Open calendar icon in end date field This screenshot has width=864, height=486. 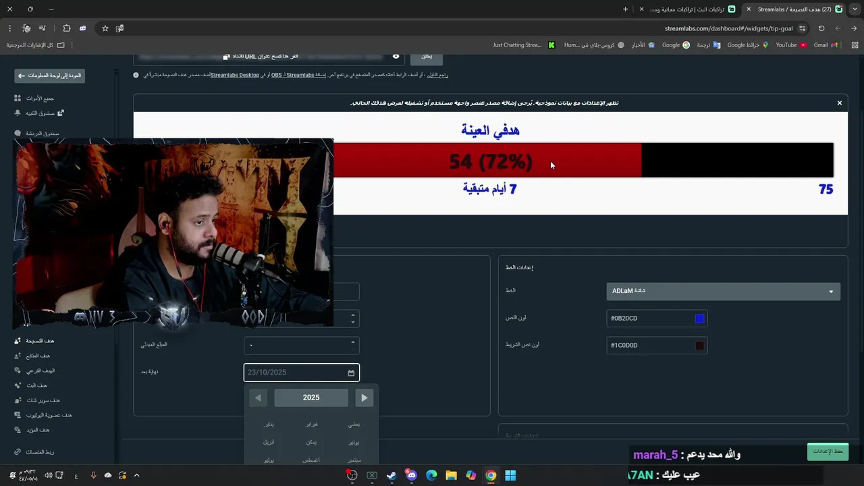(x=351, y=373)
